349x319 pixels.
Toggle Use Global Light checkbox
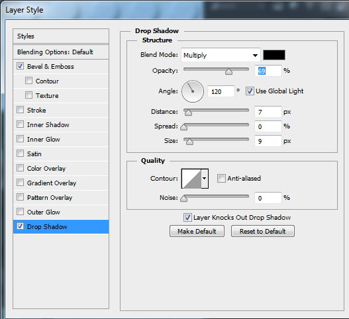coord(250,91)
